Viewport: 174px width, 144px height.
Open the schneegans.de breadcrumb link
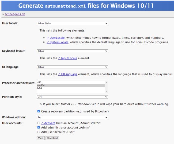tap(15, 14)
